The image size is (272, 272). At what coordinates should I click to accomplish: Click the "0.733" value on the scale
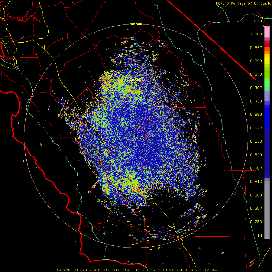256,101
